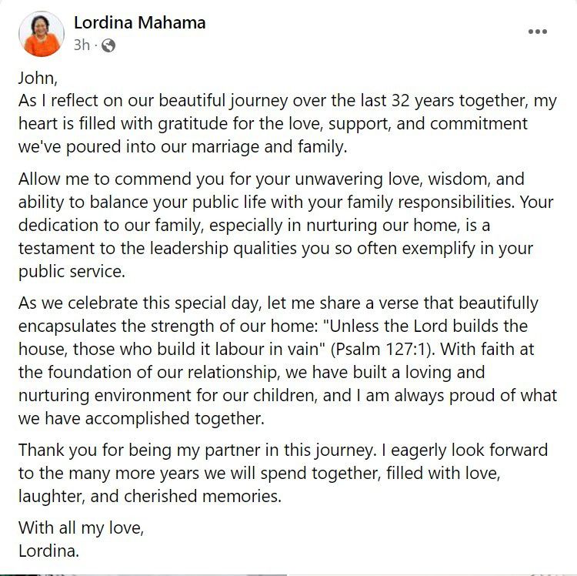This screenshot has height=576, width=577.
Task: Click the "John," greeting line
Action: coord(38,78)
